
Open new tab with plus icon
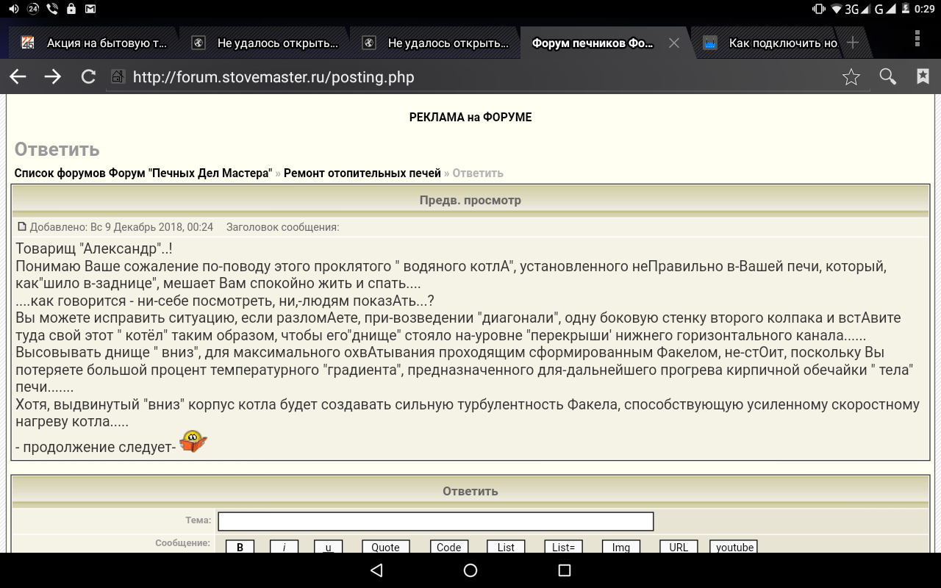pyautogui.click(x=853, y=43)
